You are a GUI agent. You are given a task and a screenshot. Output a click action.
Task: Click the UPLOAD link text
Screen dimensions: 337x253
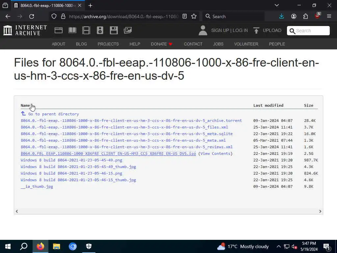(x=272, y=31)
